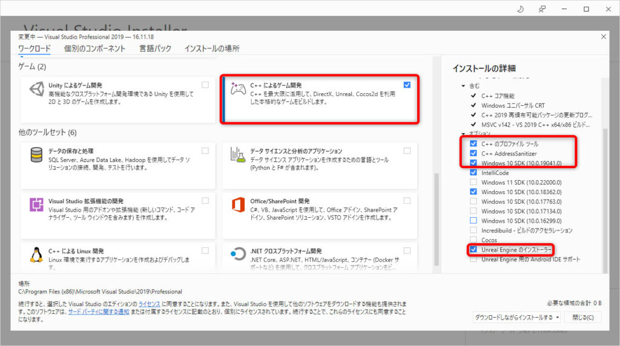620x346 pixels.
Task: Switch to the 個別のコンポーネント tab
Action: coord(94,48)
